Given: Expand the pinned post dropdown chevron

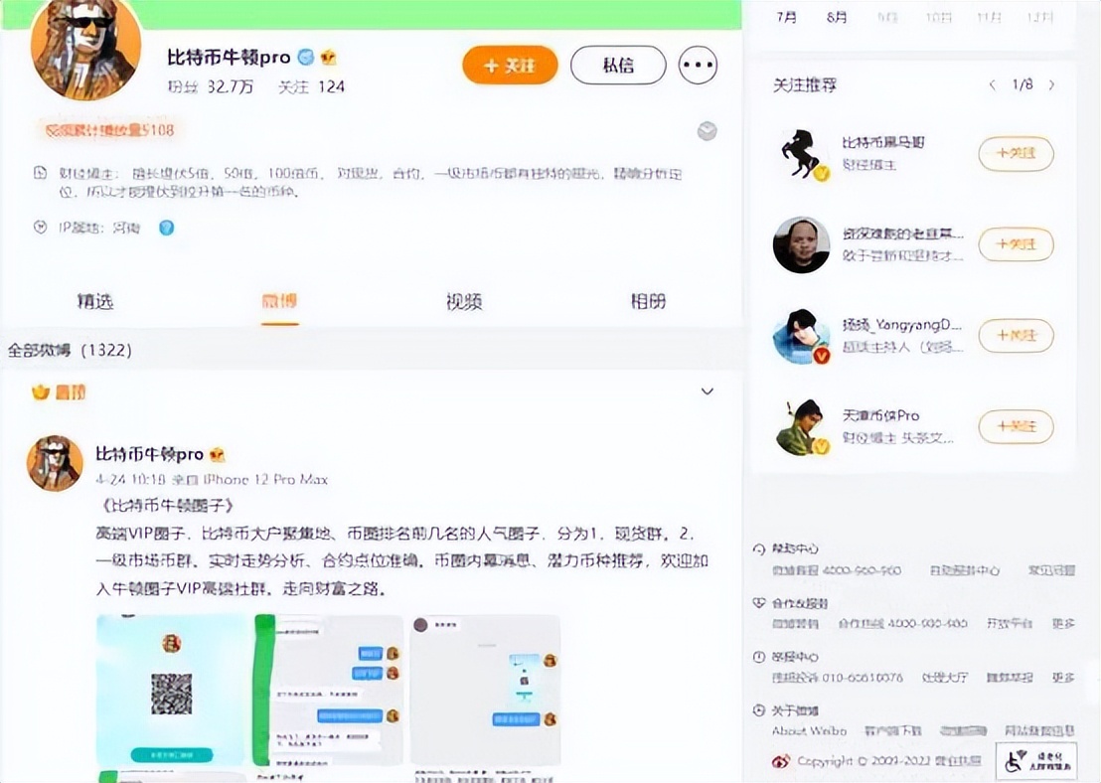Looking at the screenshot, I should 708,391.
